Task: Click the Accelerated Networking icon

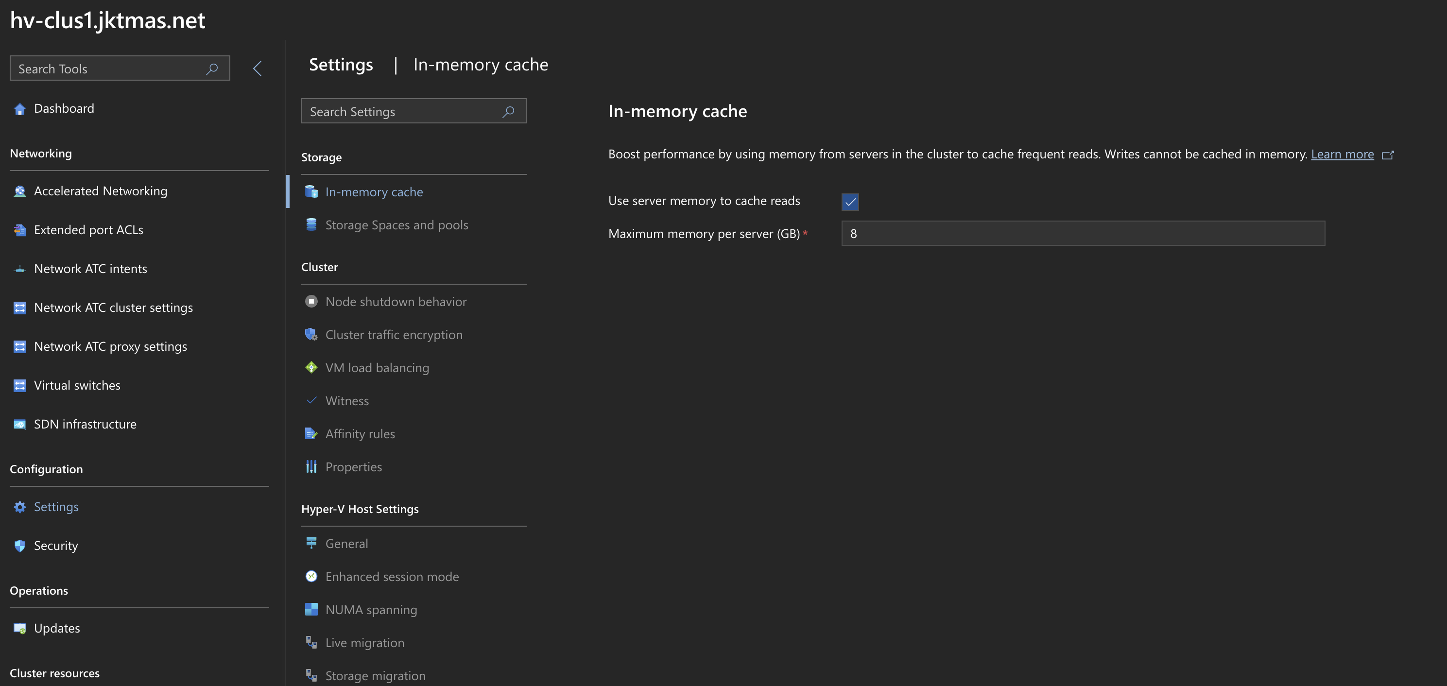Action: pyautogui.click(x=19, y=191)
